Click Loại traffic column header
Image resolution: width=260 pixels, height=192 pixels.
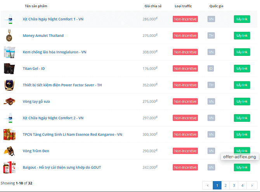coord(183,6)
